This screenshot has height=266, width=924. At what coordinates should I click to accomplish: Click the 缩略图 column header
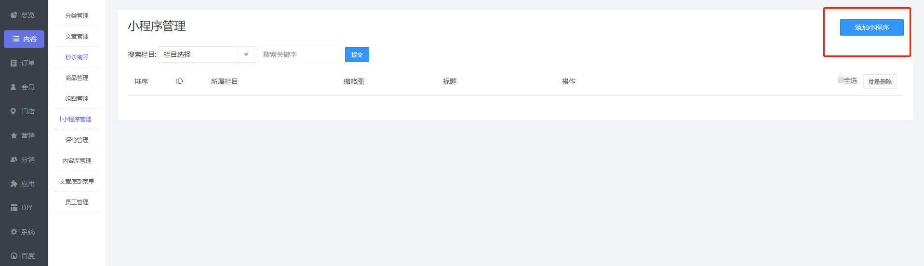coord(354,81)
